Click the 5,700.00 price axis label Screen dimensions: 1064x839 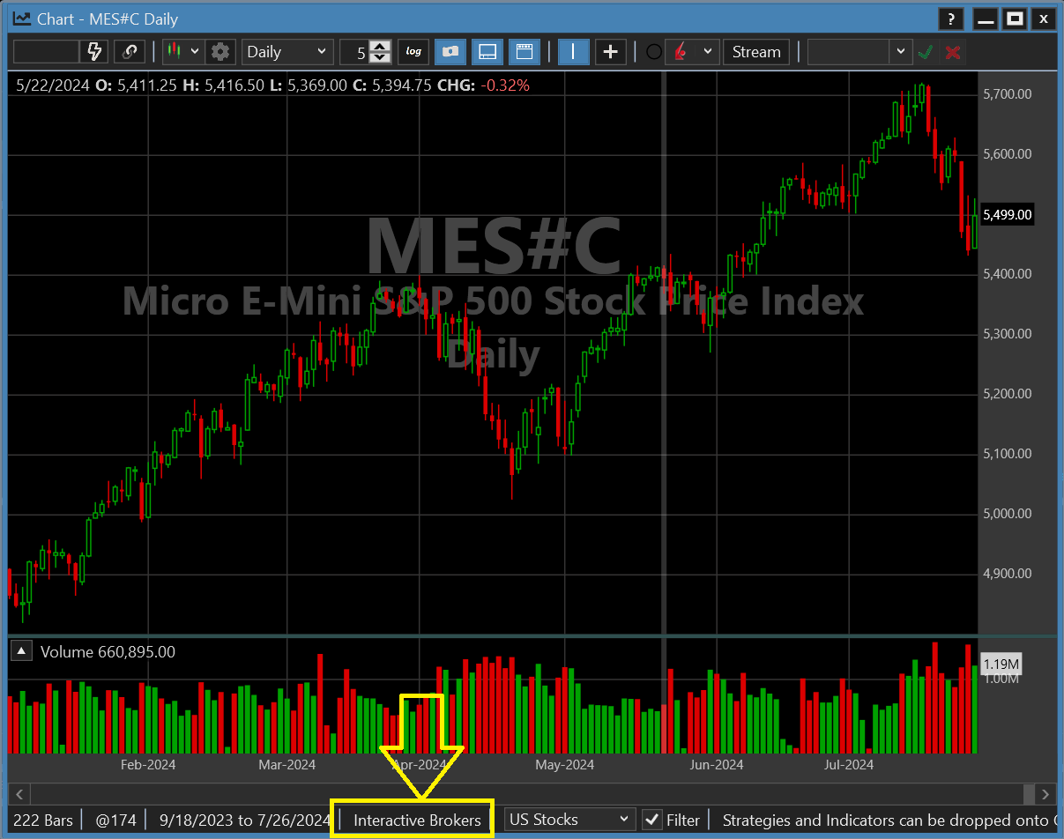tap(1007, 93)
